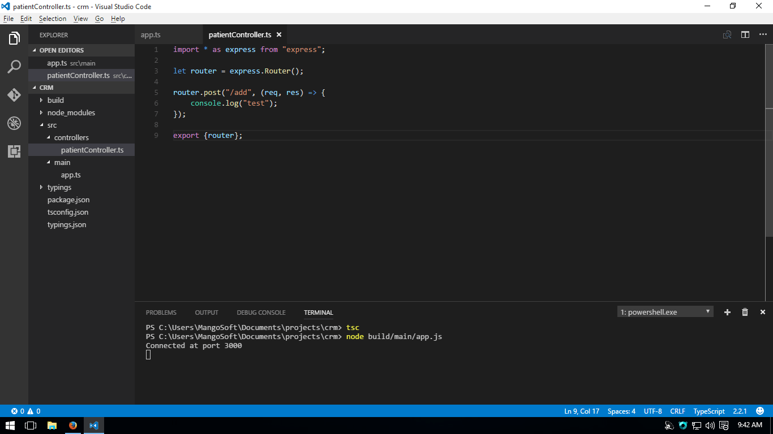Open the File menu
This screenshot has width=773, height=434.
coord(8,19)
